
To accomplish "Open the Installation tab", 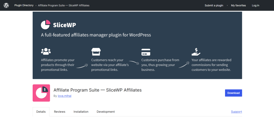I will (x=81, y=112).
